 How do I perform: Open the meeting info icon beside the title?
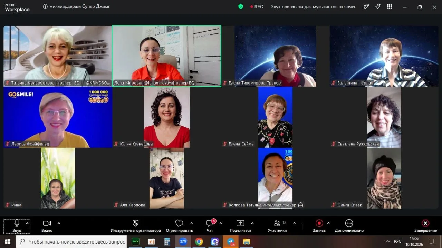[45, 7]
